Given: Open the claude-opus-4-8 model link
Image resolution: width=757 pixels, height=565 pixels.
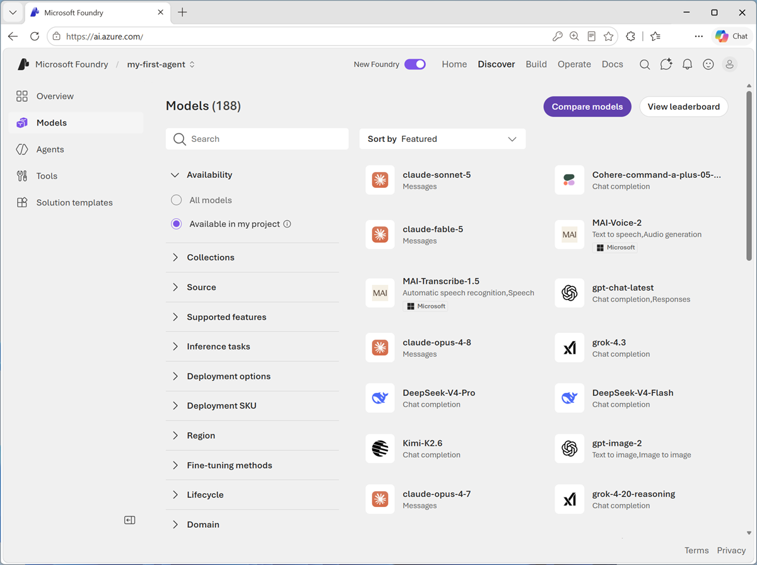Looking at the screenshot, I should 437,342.
